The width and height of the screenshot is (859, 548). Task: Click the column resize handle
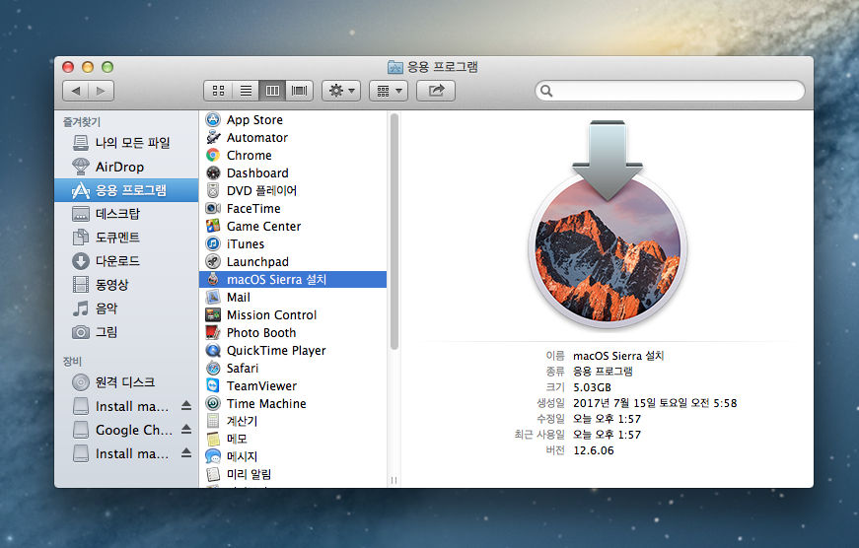(x=394, y=480)
